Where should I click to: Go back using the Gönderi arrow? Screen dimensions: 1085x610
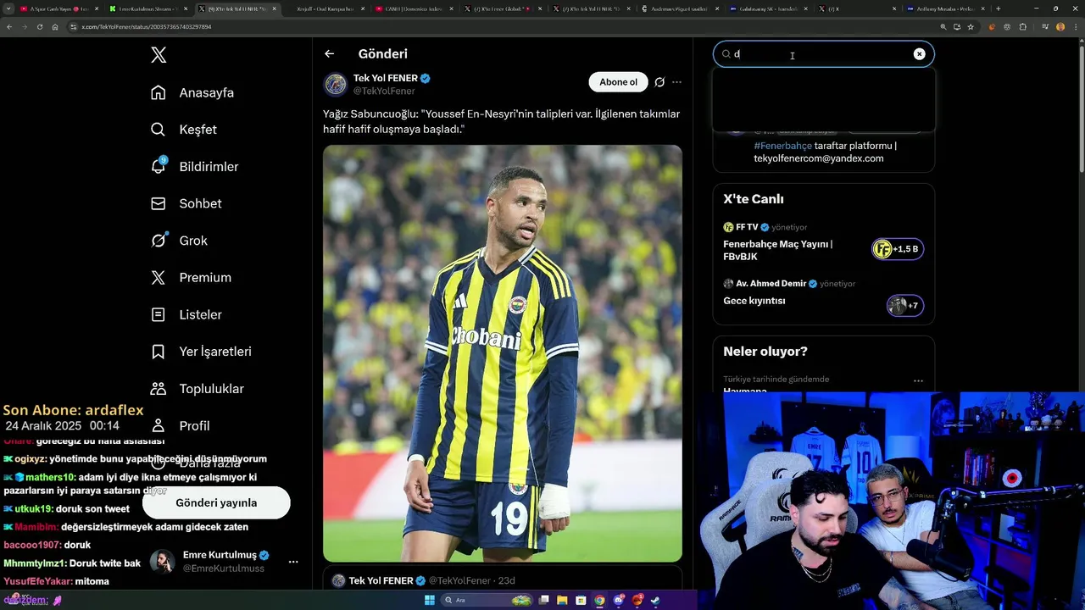tap(330, 53)
